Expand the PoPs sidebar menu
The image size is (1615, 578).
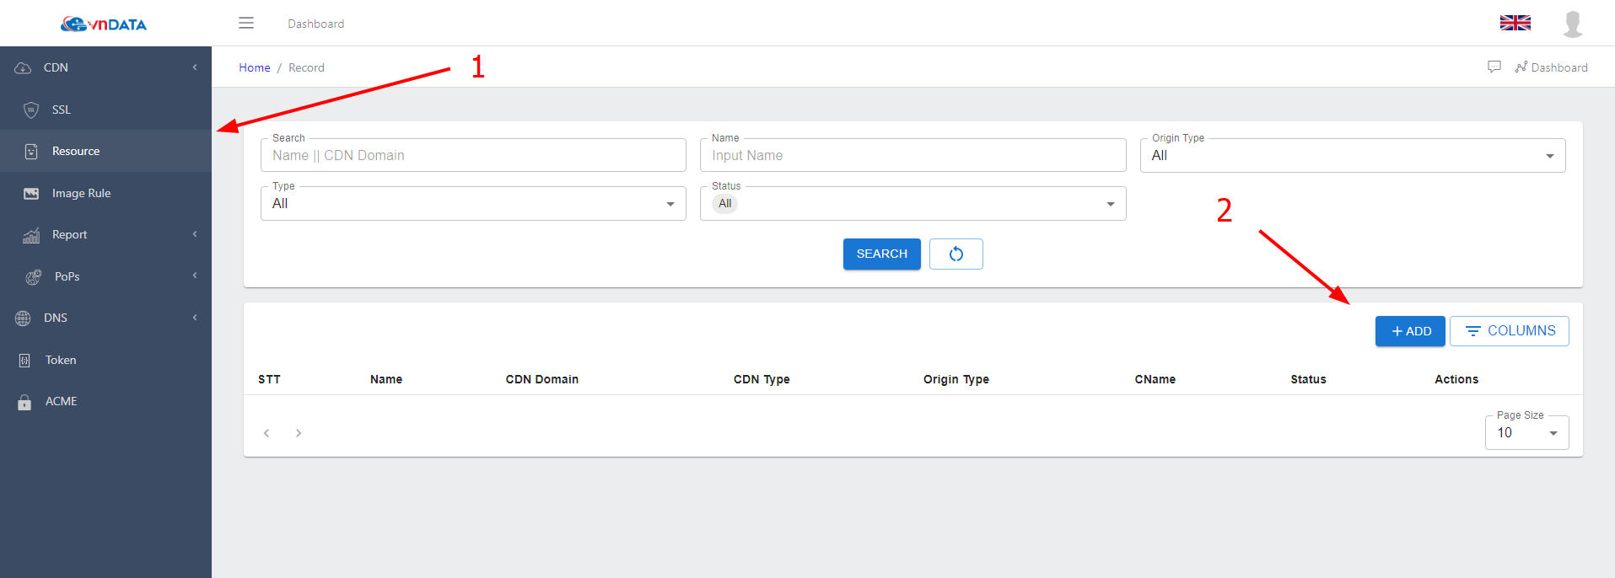pyautogui.click(x=67, y=276)
